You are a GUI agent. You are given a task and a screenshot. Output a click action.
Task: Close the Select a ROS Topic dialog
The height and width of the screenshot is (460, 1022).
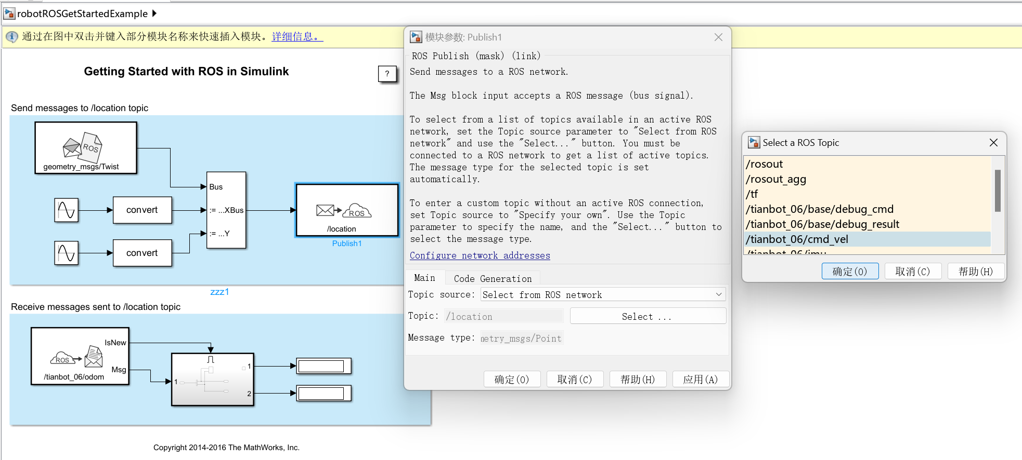coord(993,142)
